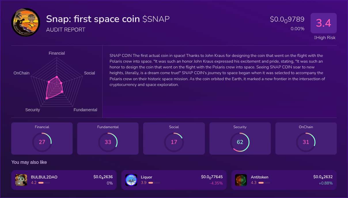
Task: Open the Antitoken coin icon
Action: pyautogui.click(x=241, y=180)
